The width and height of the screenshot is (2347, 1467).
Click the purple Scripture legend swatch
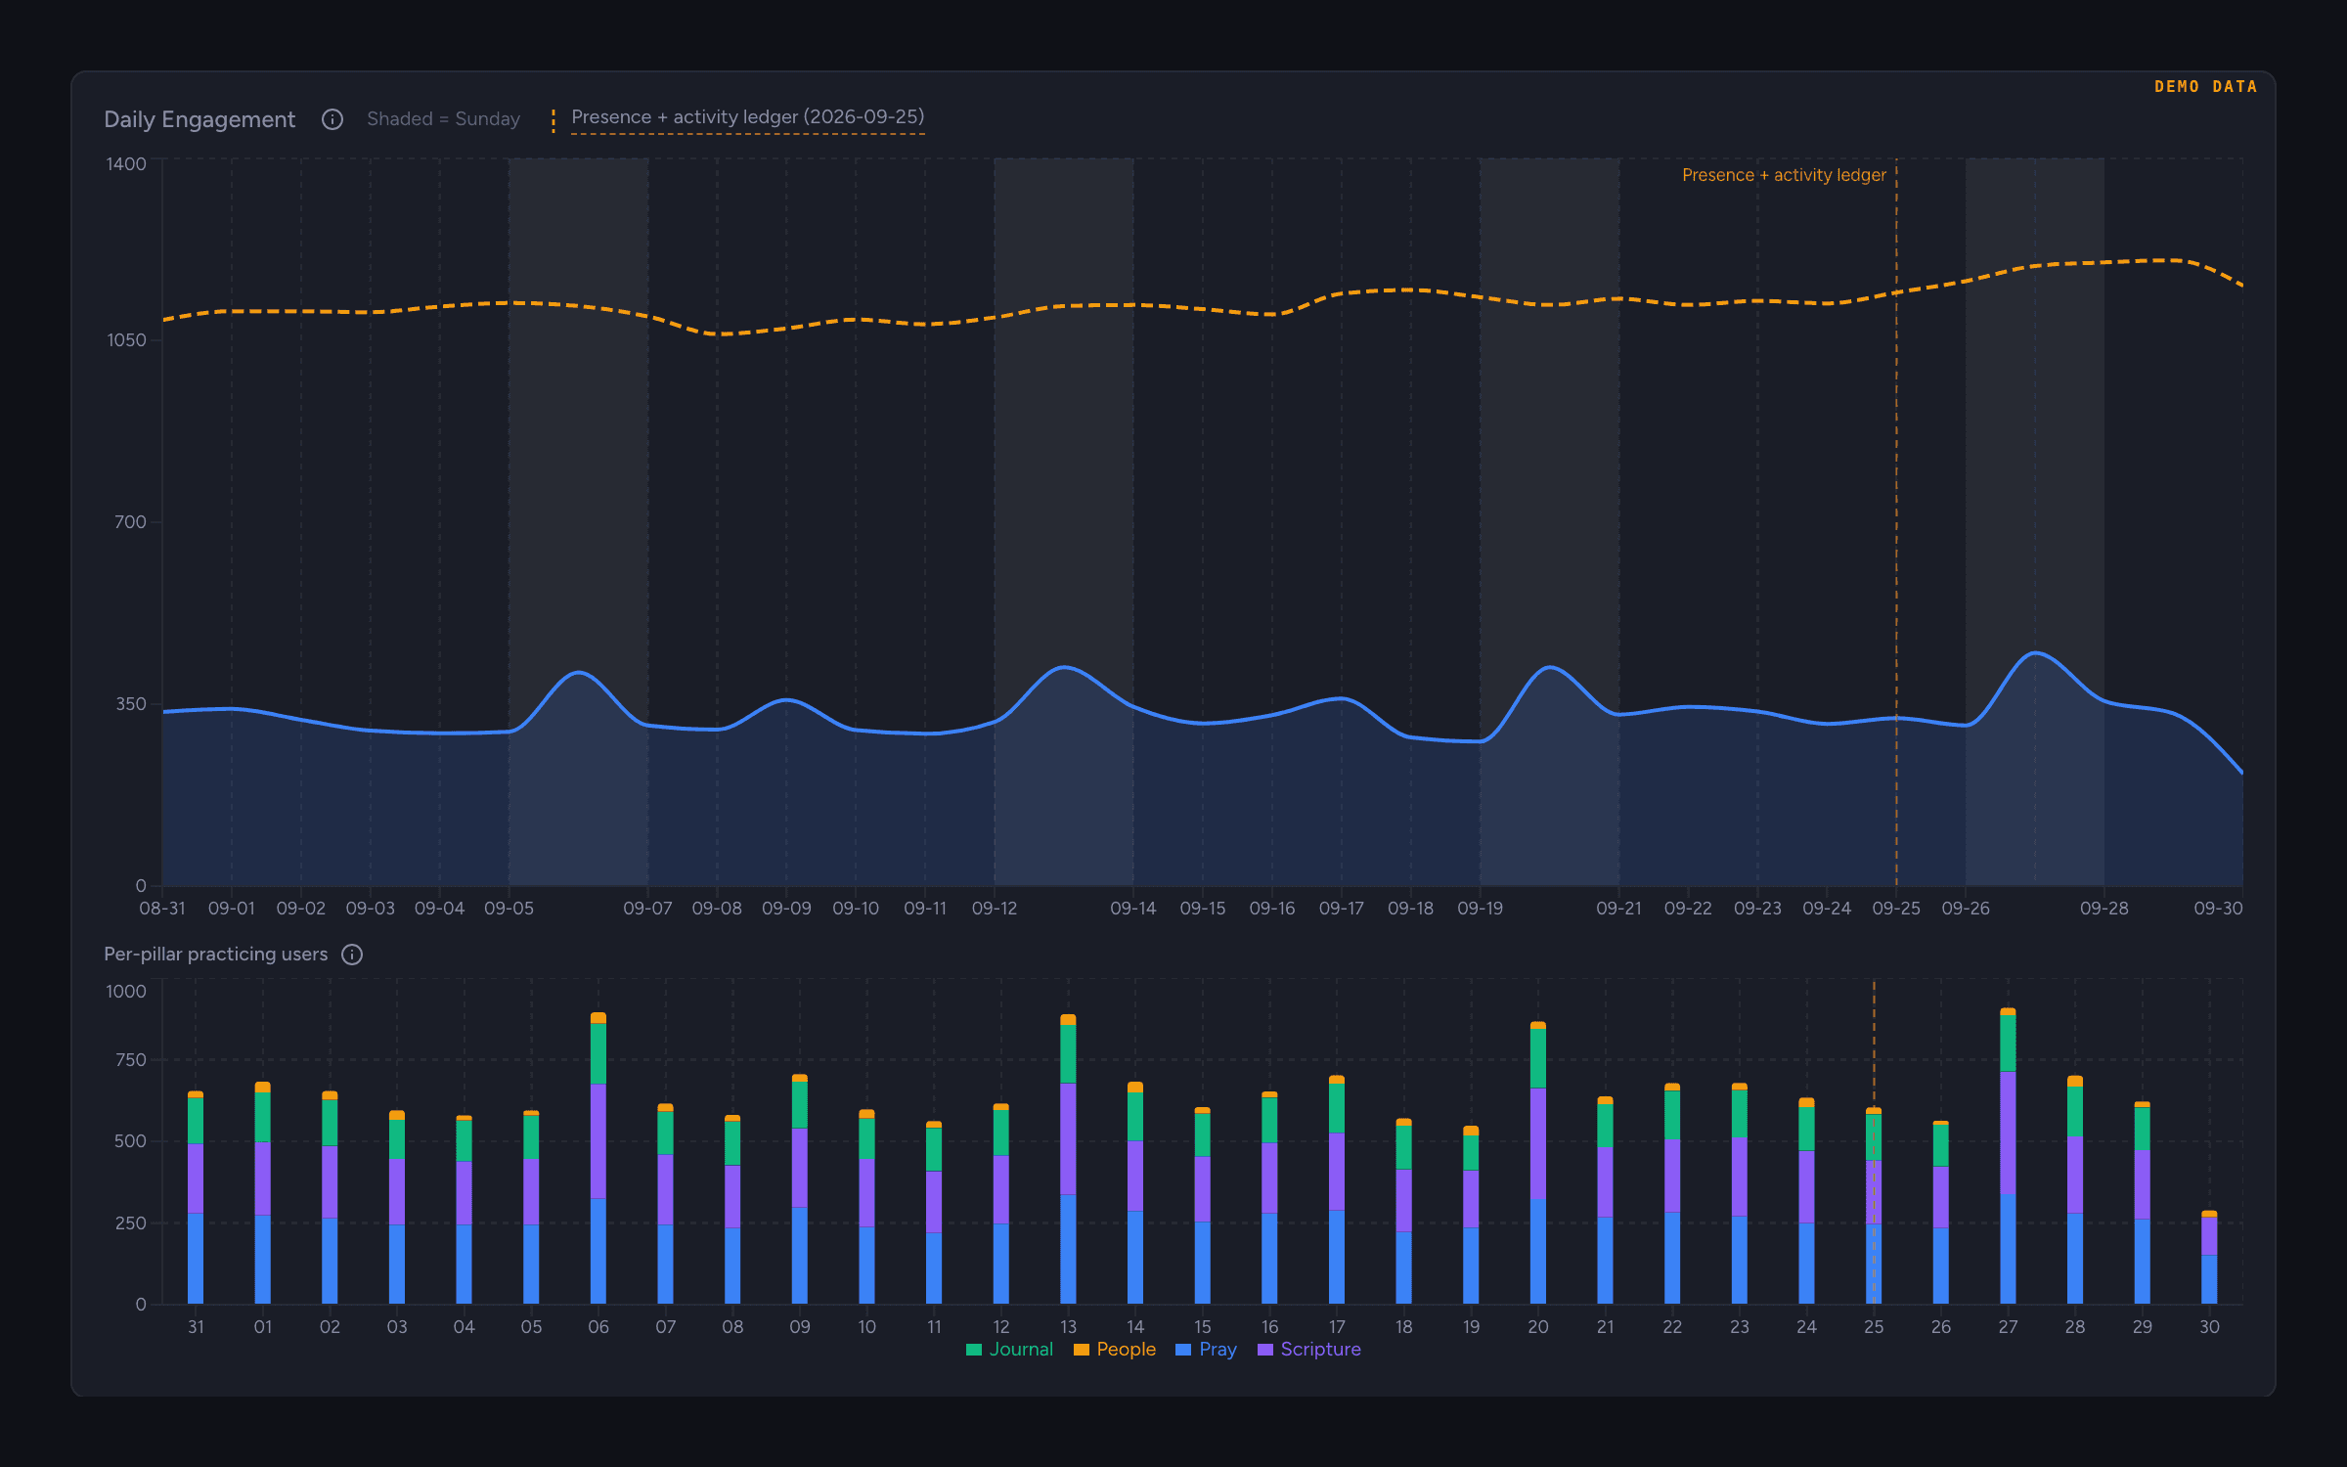pos(1264,1351)
